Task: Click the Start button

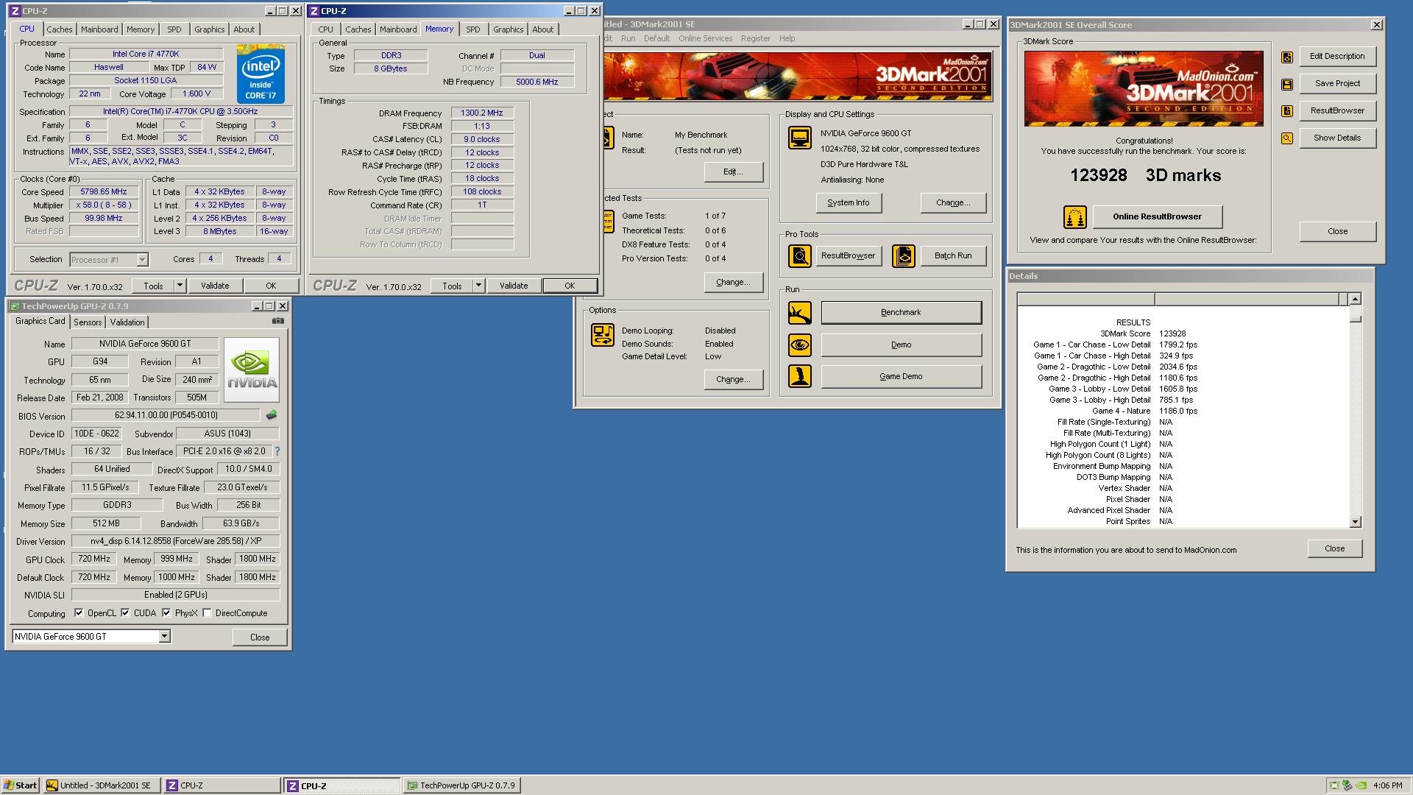Action: click(21, 785)
